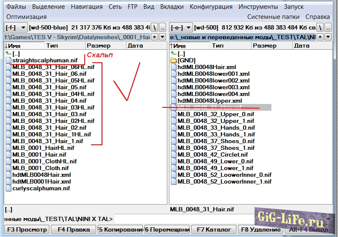Image resolution: width=338 pixels, height=237 pixels.
Task: Open the left drive selector [-f-] dropdown
Action: [x=16, y=27]
